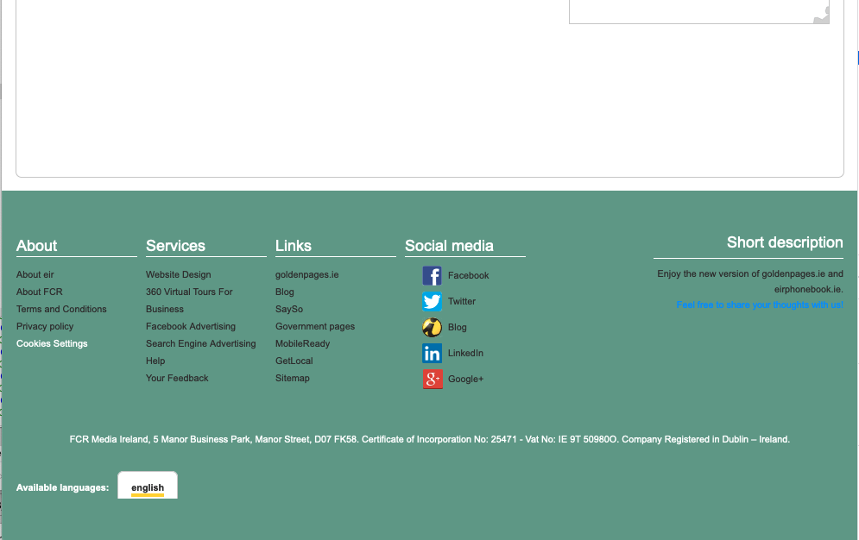The width and height of the screenshot is (859, 540).
Task: Open the Blog icon under Social media
Action: 432,328
